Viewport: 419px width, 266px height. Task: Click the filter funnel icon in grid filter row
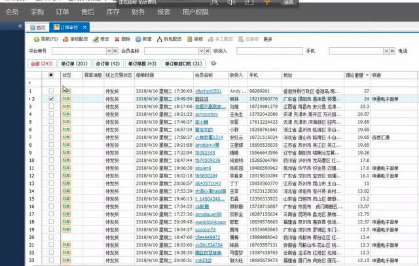click(x=29, y=83)
